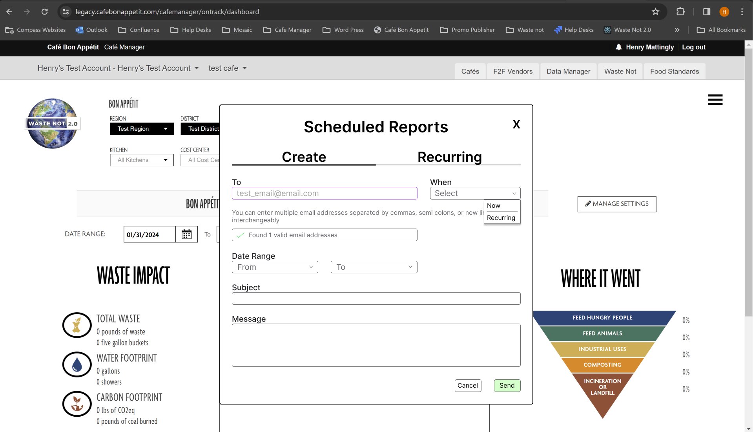Click Manage Settings button

click(x=617, y=204)
